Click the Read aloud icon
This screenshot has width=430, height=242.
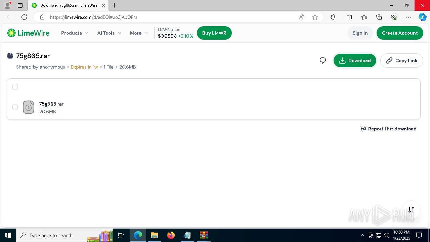[302, 17]
